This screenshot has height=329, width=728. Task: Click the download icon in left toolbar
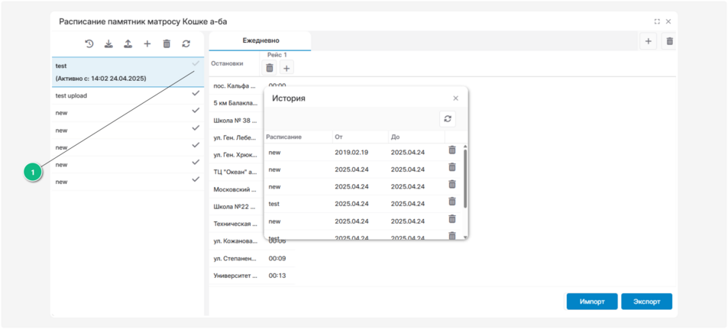(108, 44)
